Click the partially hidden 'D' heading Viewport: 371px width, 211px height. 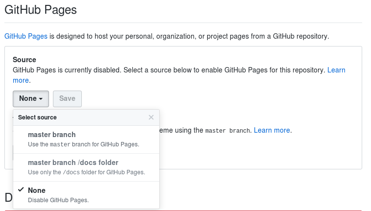pyautogui.click(x=8, y=198)
